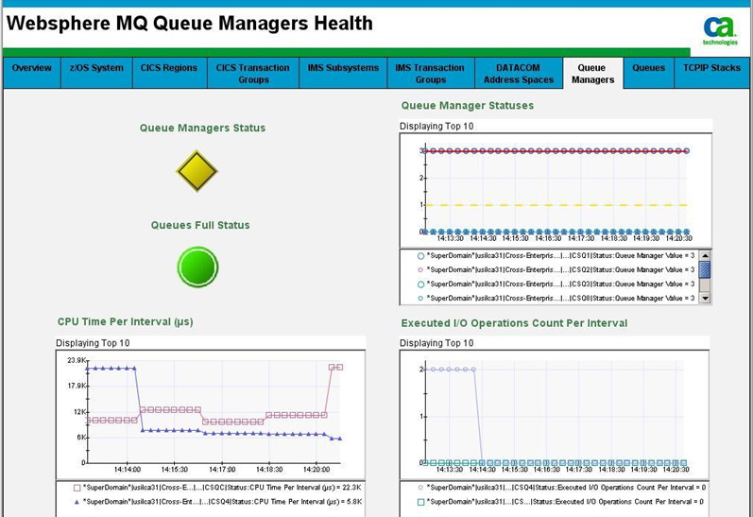Click the CSQ4 CPU legend triangle marker
The width and height of the screenshot is (753, 517).
[x=77, y=502]
